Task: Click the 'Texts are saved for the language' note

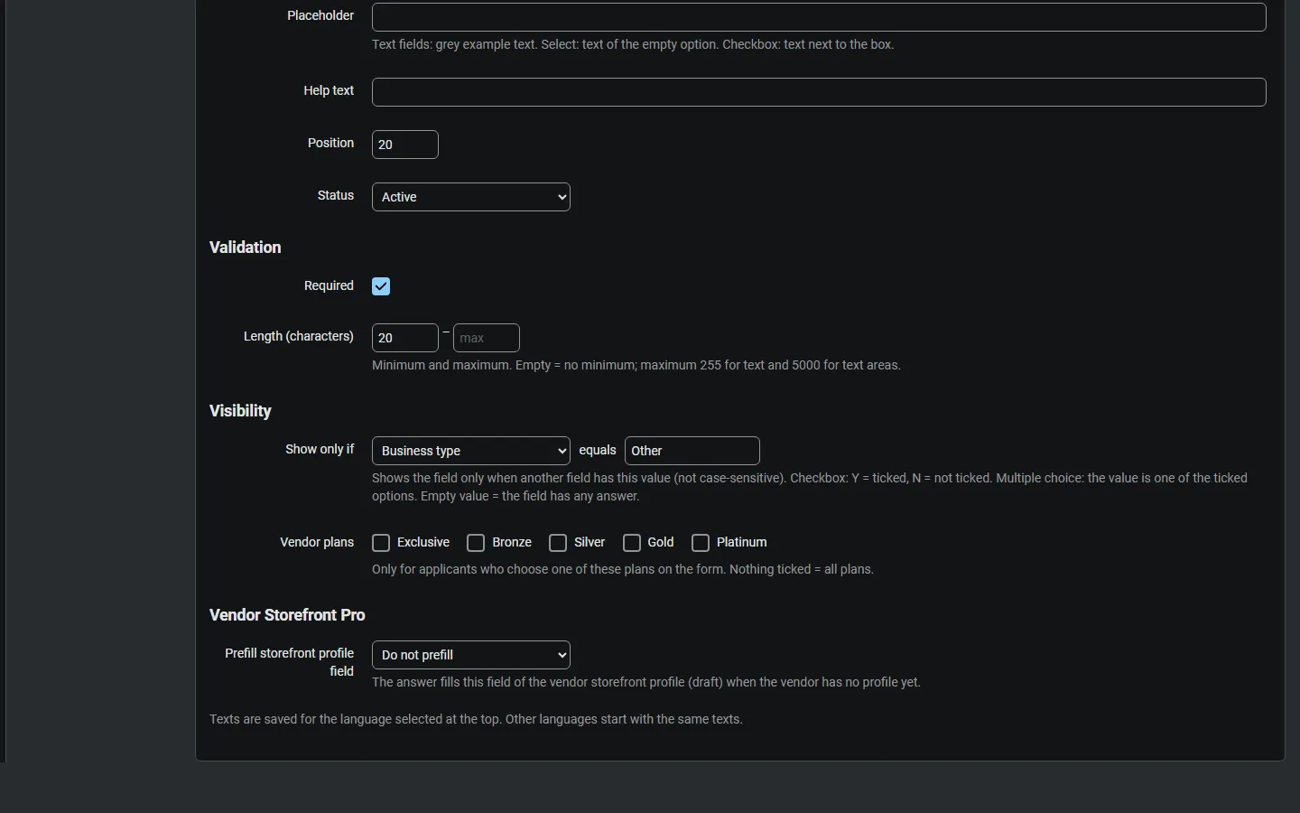Action: [x=476, y=719]
